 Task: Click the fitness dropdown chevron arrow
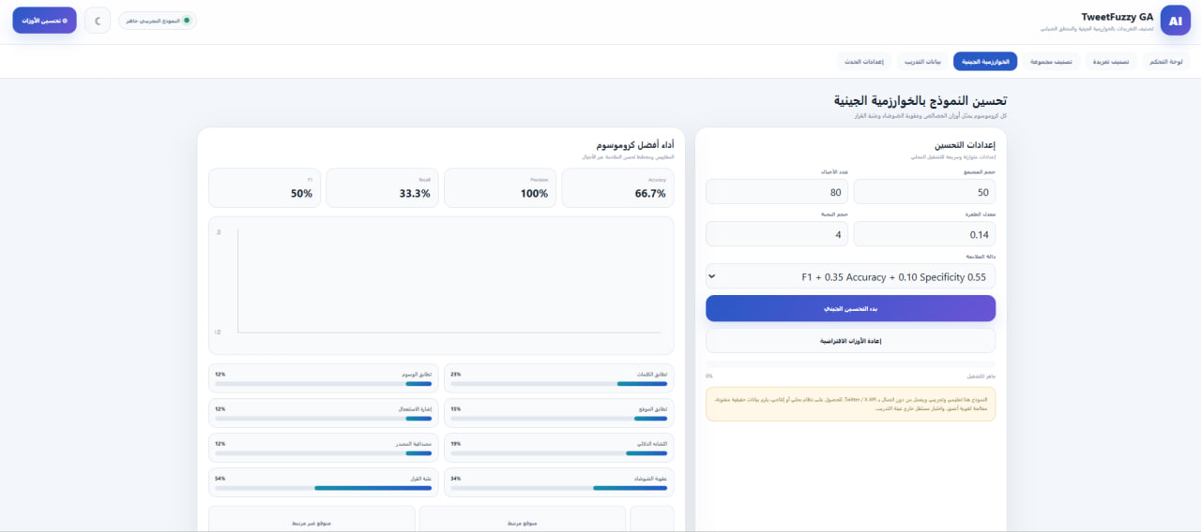click(712, 276)
